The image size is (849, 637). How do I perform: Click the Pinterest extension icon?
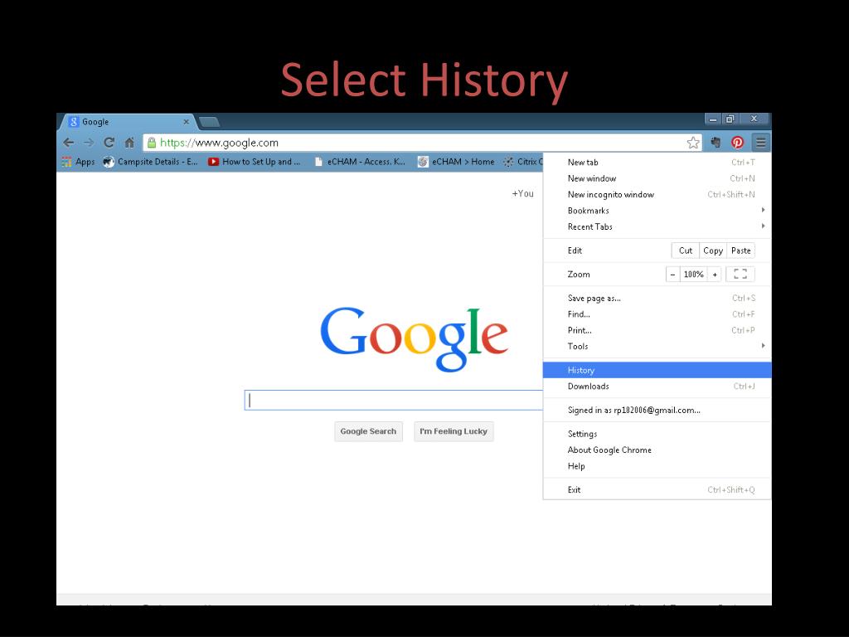(737, 143)
